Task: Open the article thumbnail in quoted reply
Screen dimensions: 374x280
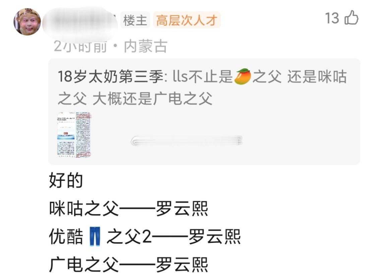Action: pos(74,135)
